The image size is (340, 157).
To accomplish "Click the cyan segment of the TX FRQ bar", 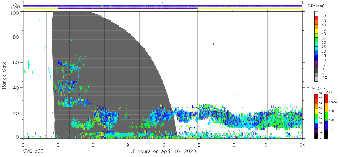I will click(x=316, y=121).
